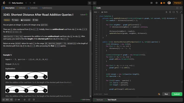This screenshot has height=103, width=184.
Task: Open the Java language dropdown
Action: pyautogui.click(x=96, y=12)
